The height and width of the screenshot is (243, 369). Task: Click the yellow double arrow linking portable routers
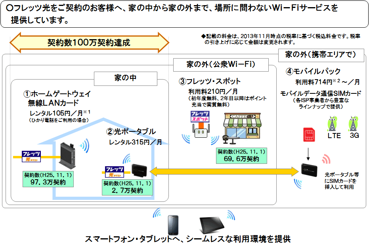pyautogui.click(x=224, y=171)
